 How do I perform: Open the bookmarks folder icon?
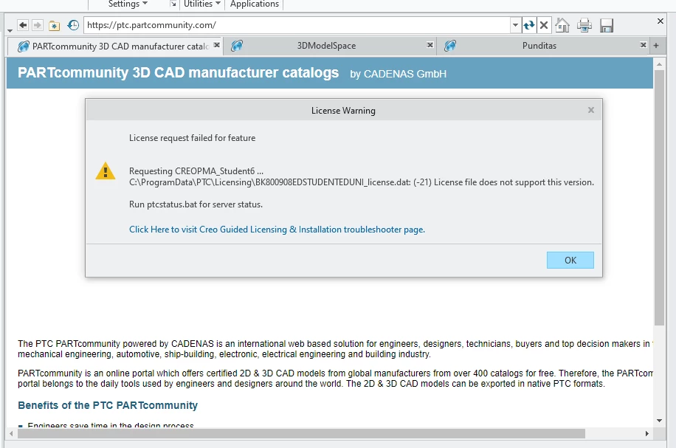54,25
